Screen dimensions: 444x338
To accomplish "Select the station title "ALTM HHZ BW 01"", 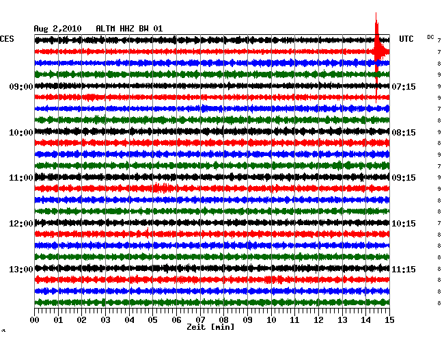I will point(129,29).
